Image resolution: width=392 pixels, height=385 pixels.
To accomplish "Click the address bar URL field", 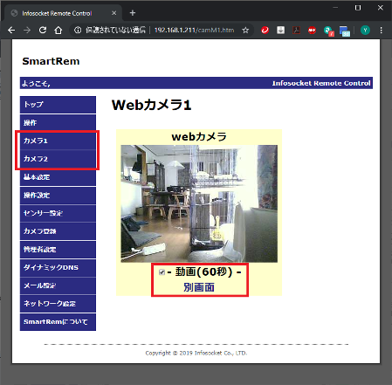I will [194, 30].
